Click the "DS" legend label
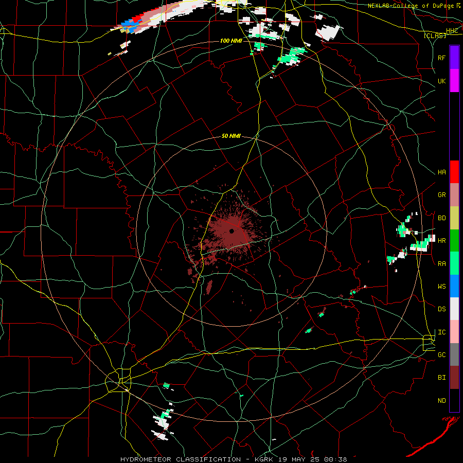The width and height of the screenshot is (463, 463). tap(441, 309)
